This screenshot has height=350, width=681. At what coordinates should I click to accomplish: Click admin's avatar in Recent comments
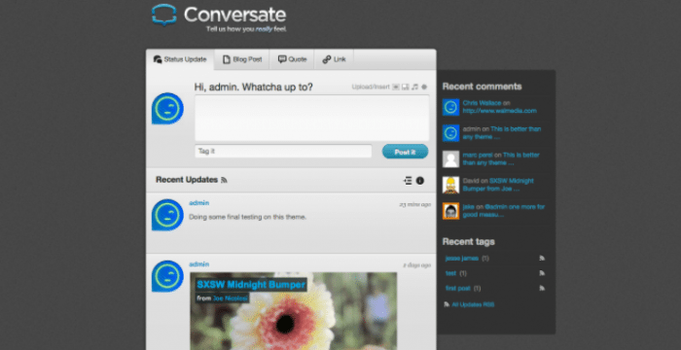[x=450, y=133]
